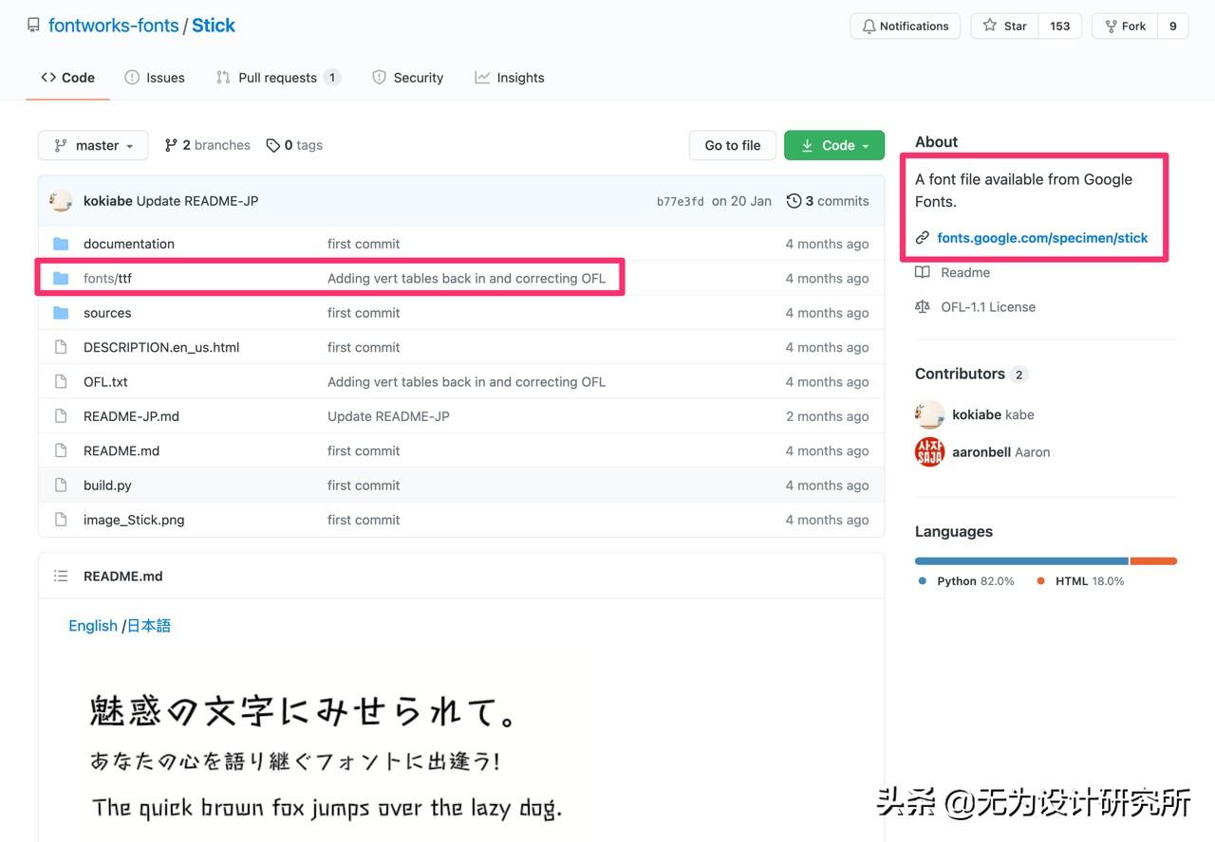Open the README.md file in the list
1215x842 pixels.
[121, 450]
